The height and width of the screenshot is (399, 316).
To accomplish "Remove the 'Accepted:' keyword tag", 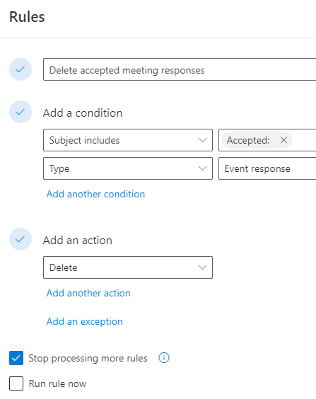I will [x=283, y=140].
